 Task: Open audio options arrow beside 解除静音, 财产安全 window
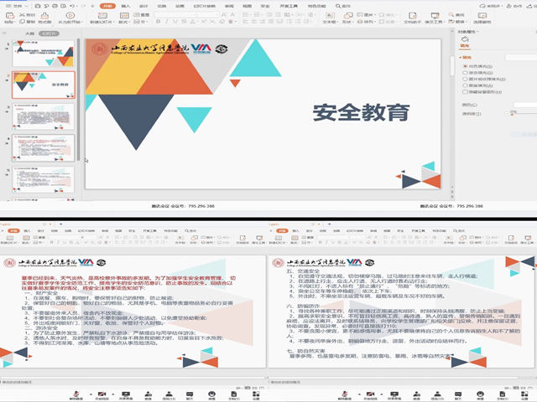click(x=91, y=394)
